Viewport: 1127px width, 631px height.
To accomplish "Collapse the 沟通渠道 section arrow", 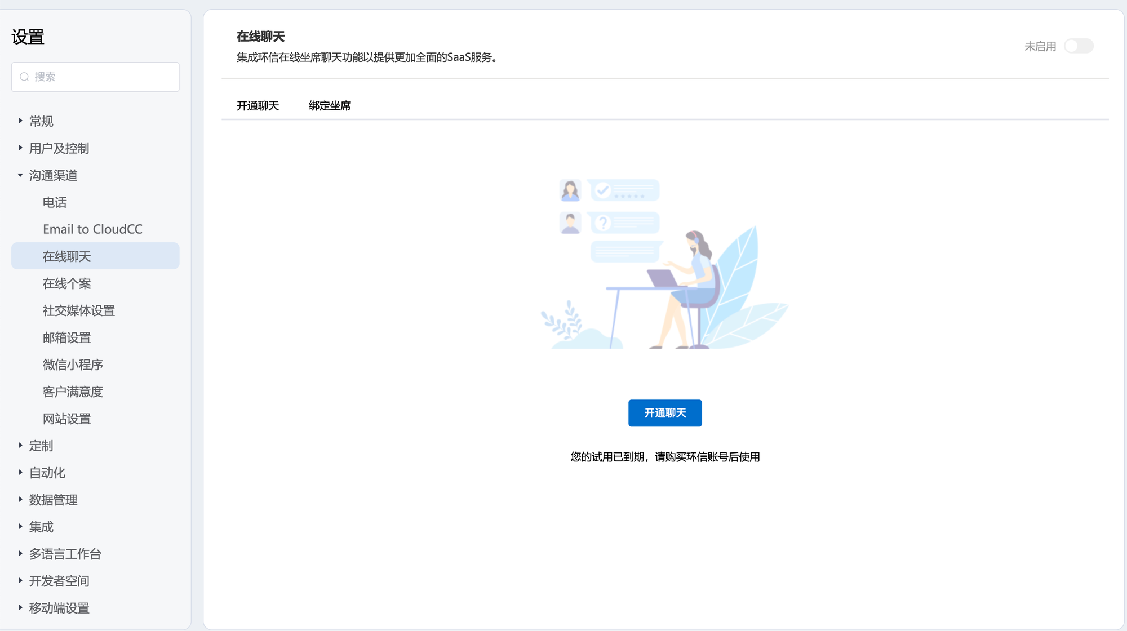I will pyautogui.click(x=20, y=175).
